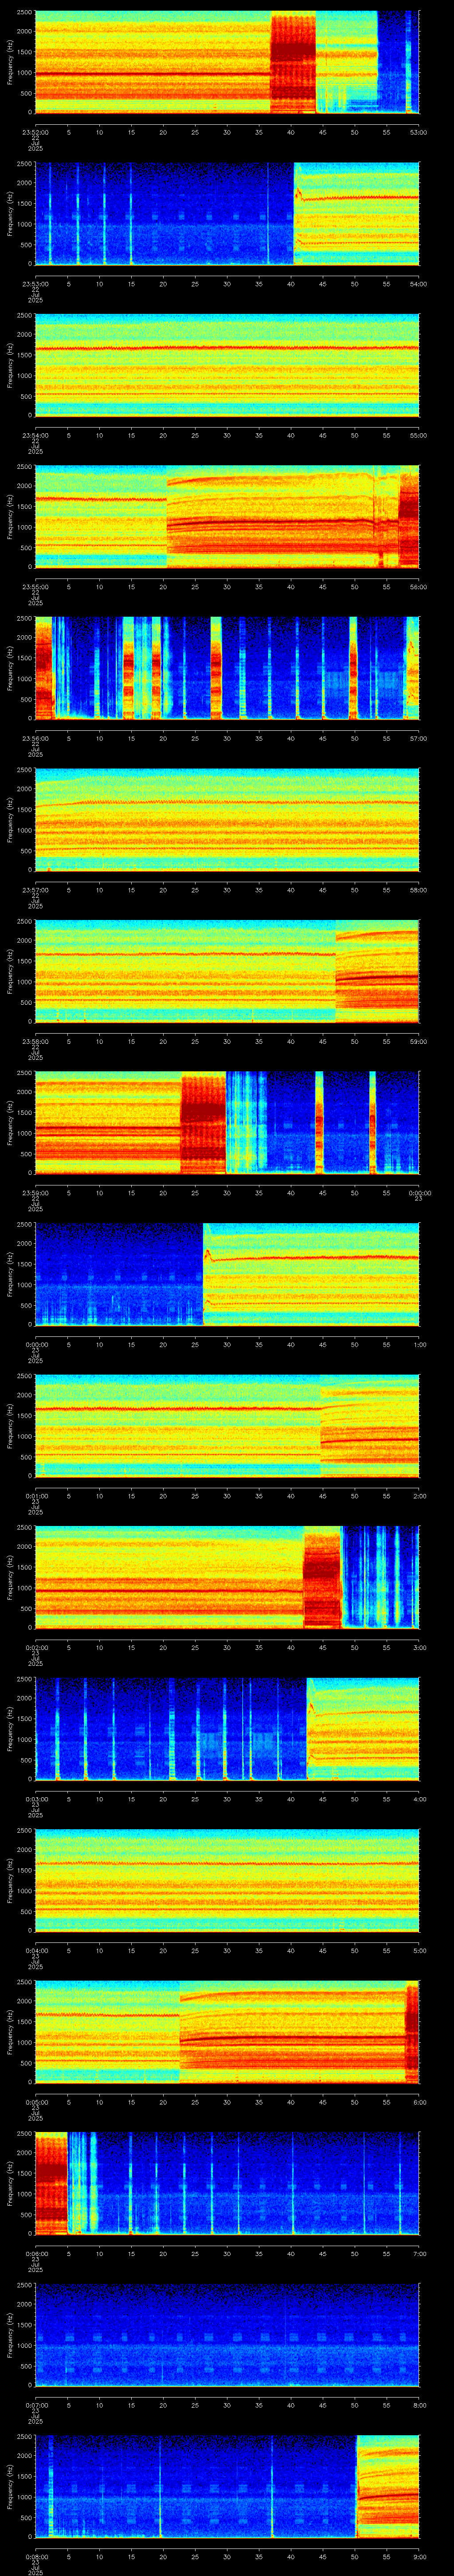Click Frequency (Hz) axis label of 23:56:00 panel
Viewport: 454px width, 2576px height.
tap(10, 668)
